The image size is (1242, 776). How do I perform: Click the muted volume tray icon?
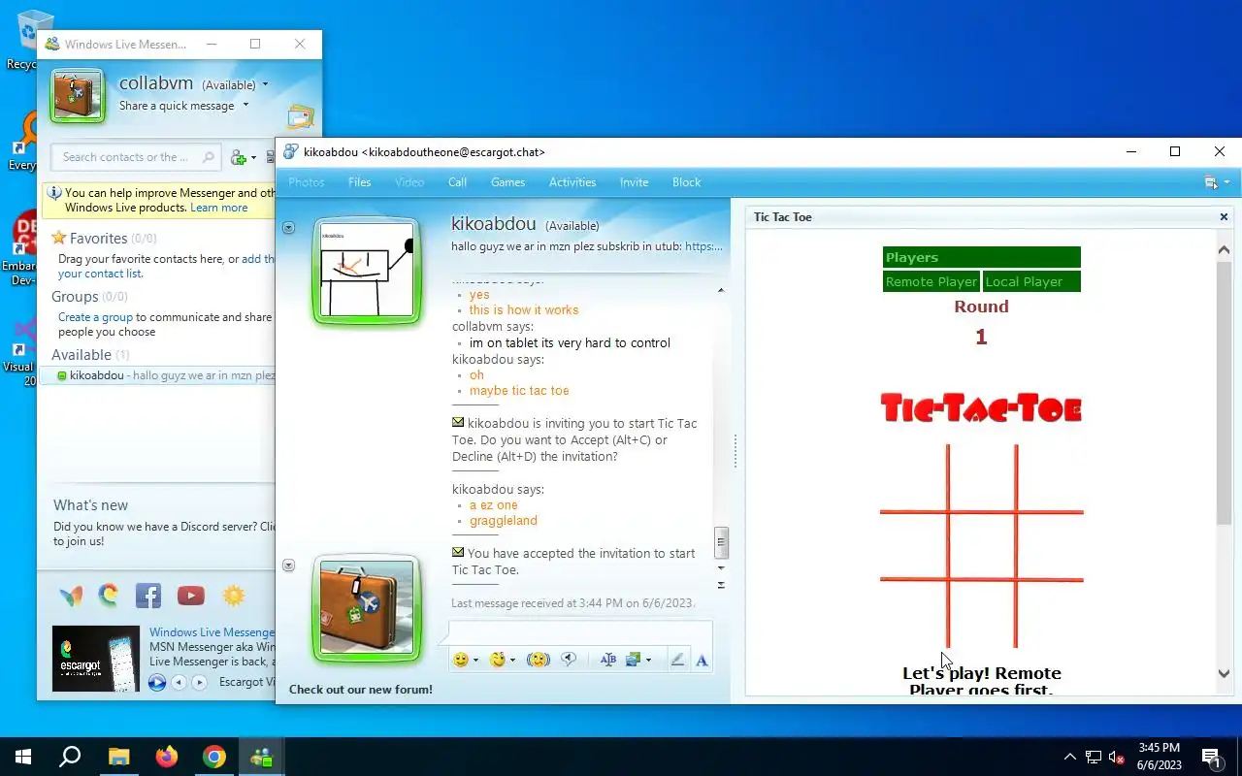[1117, 757]
